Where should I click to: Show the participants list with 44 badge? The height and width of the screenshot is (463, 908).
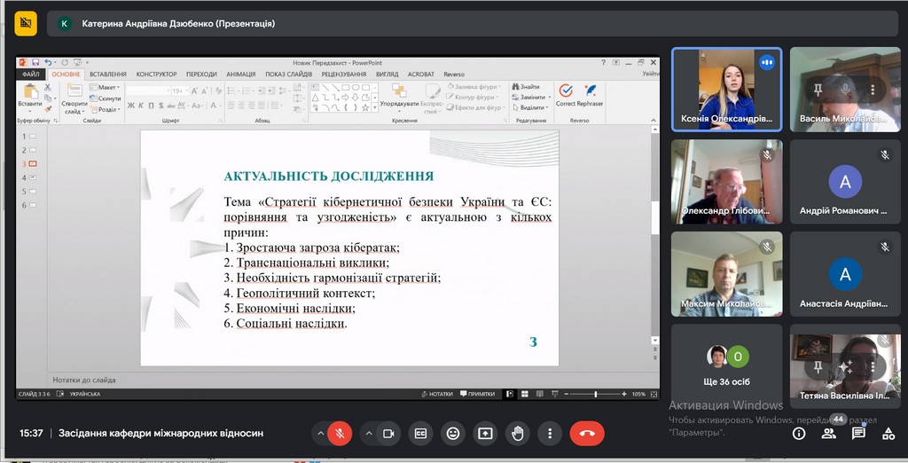(x=829, y=434)
